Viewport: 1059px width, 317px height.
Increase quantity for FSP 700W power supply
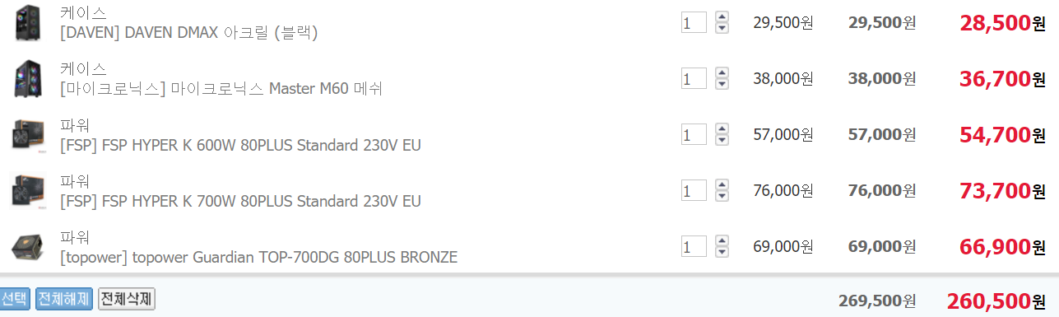(x=722, y=185)
